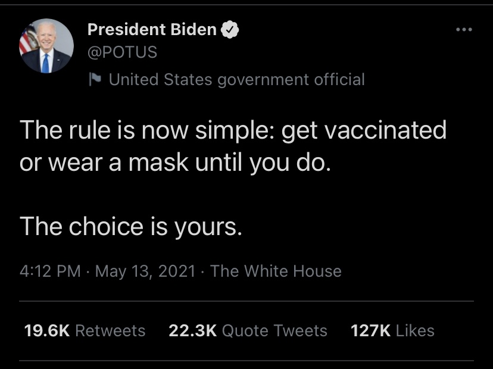The image size is (493, 369).
Task: Click the 19.6K retweet count number
Action: (x=46, y=331)
